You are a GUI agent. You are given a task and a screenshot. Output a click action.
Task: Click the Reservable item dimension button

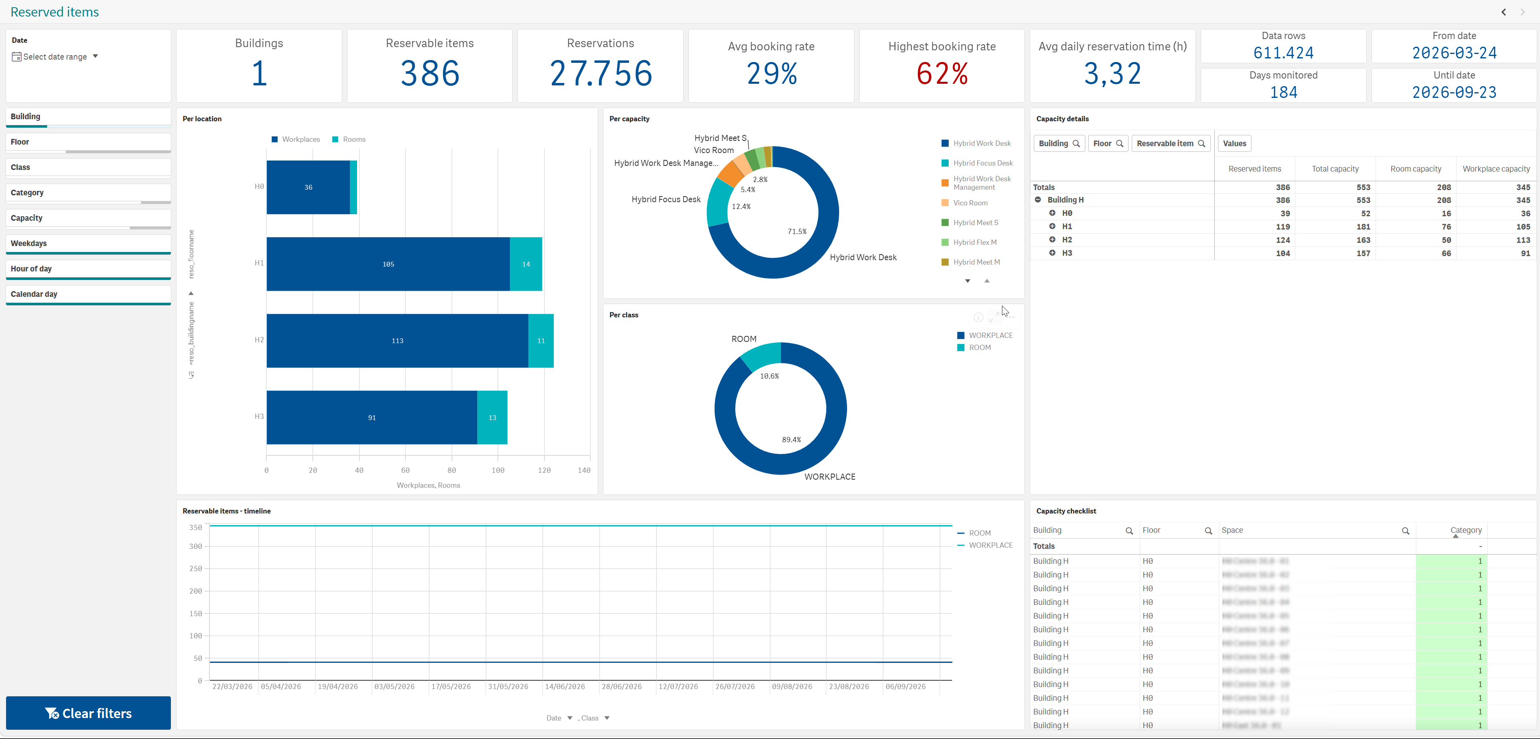point(1170,143)
